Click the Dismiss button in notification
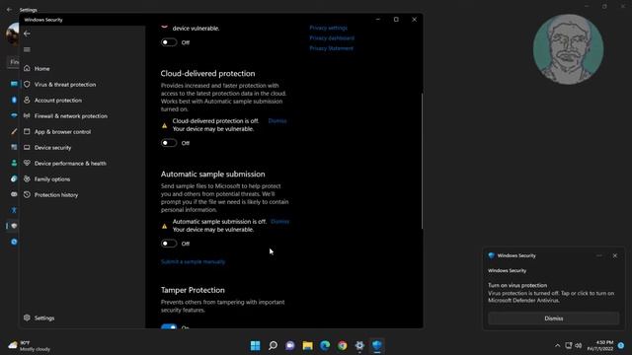Image resolution: width=632 pixels, height=355 pixels. (553, 319)
